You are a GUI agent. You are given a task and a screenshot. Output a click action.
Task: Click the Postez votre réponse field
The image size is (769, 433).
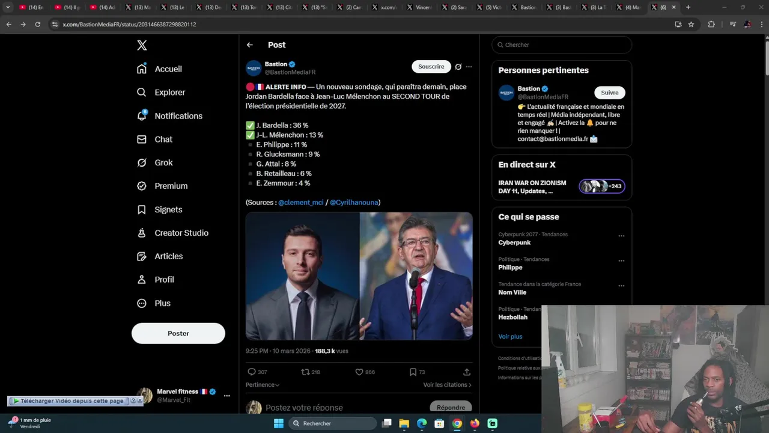pyautogui.click(x=304, y=408)
